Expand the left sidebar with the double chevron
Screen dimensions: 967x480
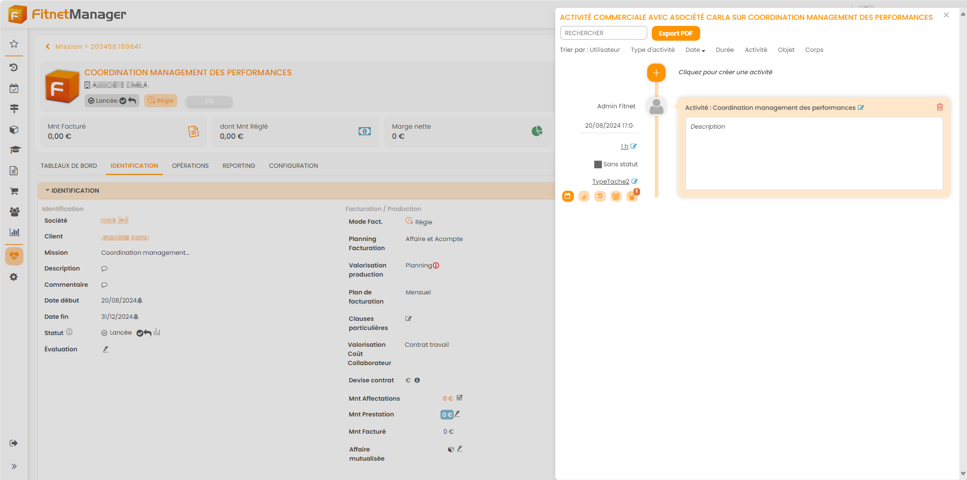coord(14,466)
